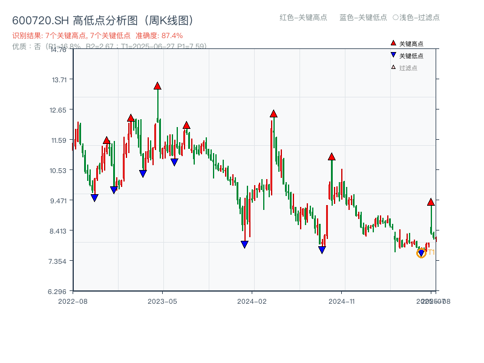Click the 10.53 y-axis label
The height and width of the screenshot is (363, 484).
click(57, 171)
